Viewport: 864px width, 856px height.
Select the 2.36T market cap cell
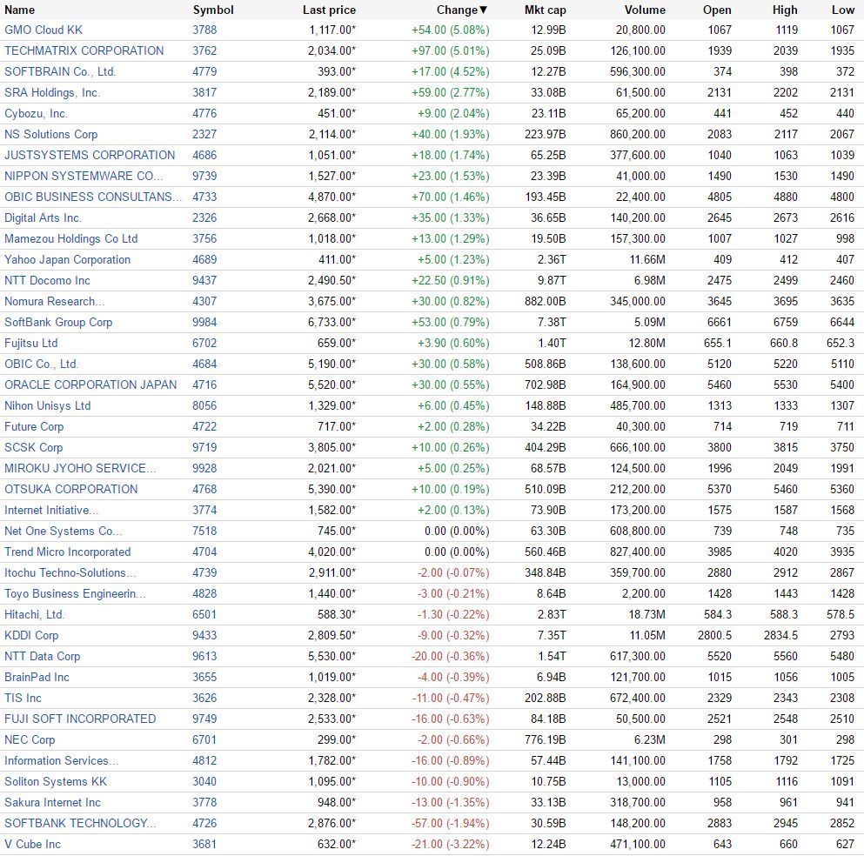click(552, 260)
